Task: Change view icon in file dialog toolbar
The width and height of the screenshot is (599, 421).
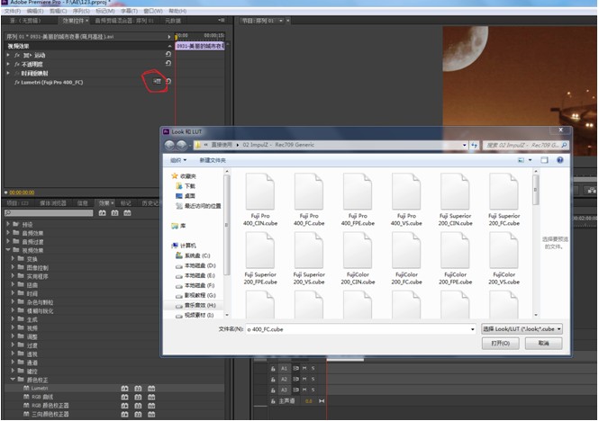Action: (521, 160)
